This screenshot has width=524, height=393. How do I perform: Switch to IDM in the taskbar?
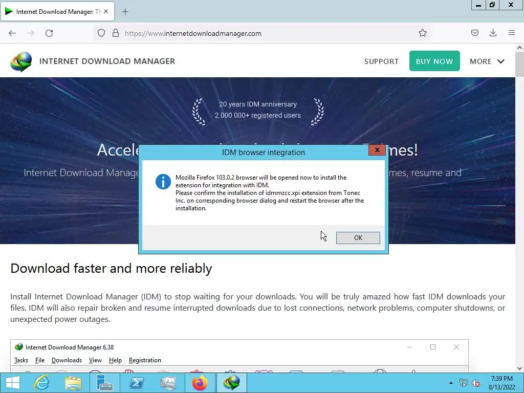pyautogui.click(x=232, y=383)
